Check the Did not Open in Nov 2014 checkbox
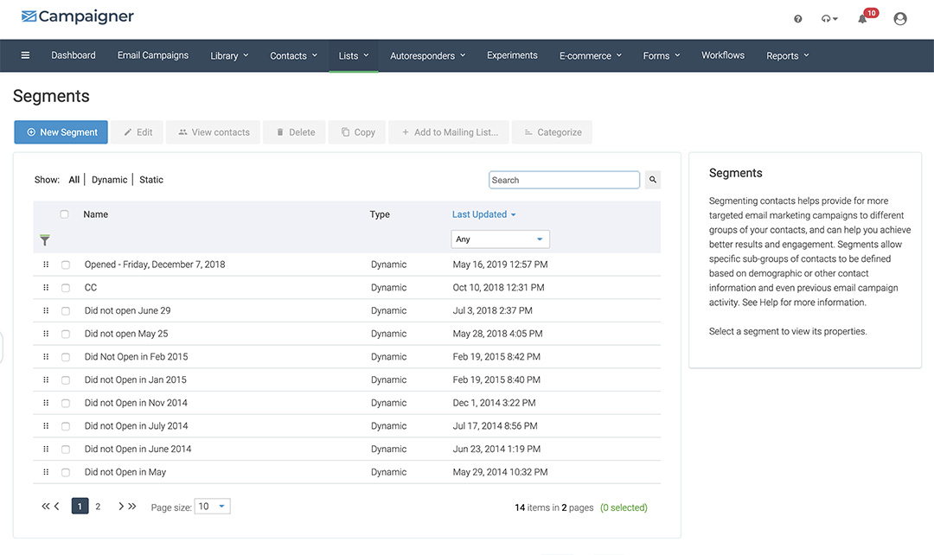The height and width of the screenshot is (555, 934). pyautogui.click(x=66, y=403)
